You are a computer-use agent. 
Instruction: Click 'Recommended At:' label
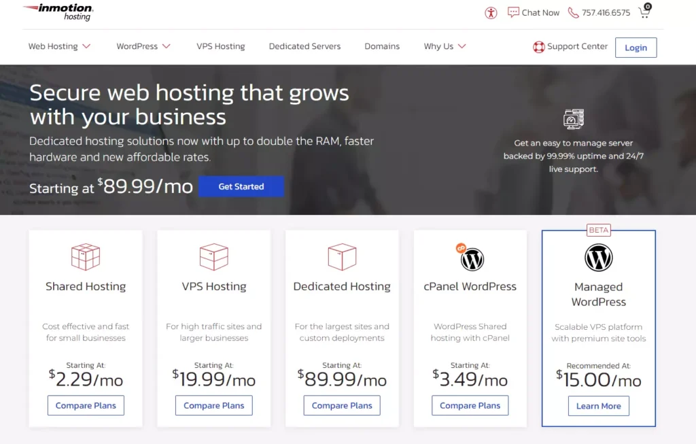coord(598,366)
